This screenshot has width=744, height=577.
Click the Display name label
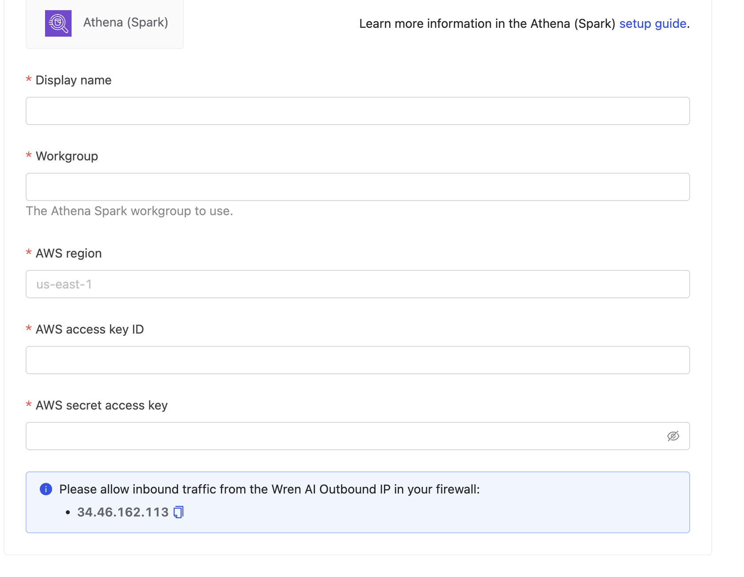tap(73, 80)
